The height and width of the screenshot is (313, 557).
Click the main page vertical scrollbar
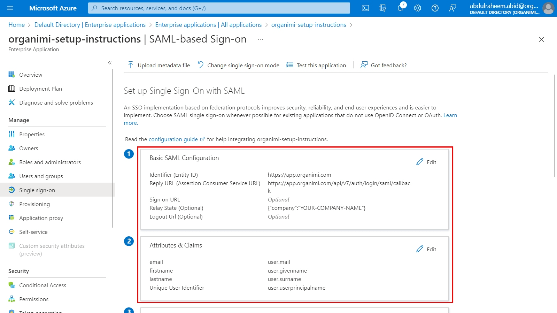pyautogui.click(x=555, y=125)
